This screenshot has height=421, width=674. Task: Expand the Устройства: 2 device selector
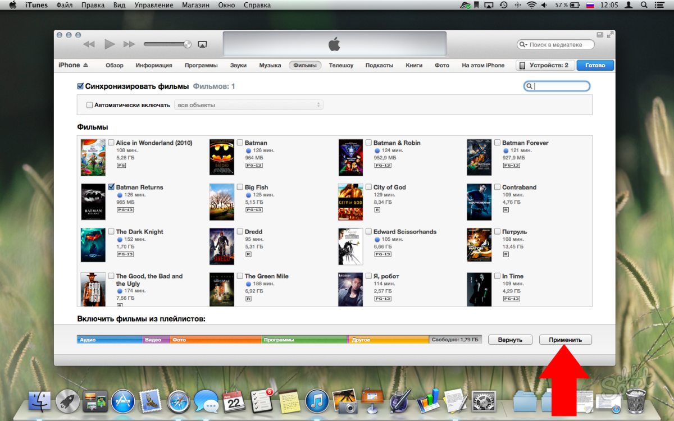(544, 65)
